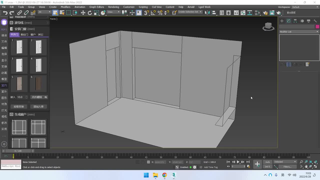Open Select by Name list
Image resolution: width=320 pixels, height=180 pixels.
62,13
